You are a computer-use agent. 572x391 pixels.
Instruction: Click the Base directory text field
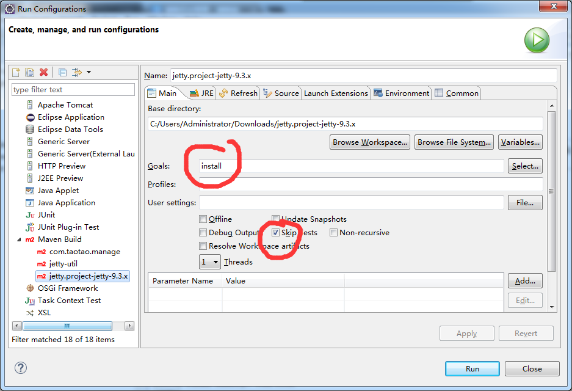point(346,124)
